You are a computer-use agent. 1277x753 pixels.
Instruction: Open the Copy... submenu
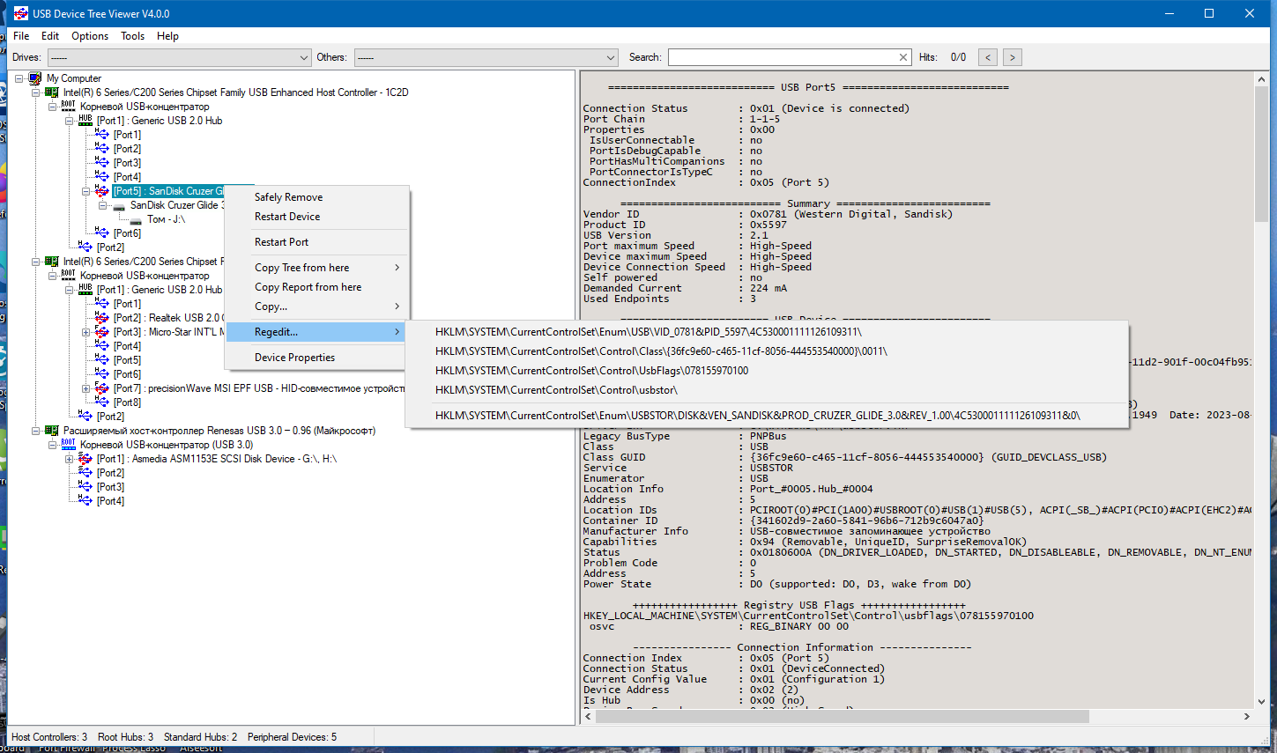coord(317,306)
